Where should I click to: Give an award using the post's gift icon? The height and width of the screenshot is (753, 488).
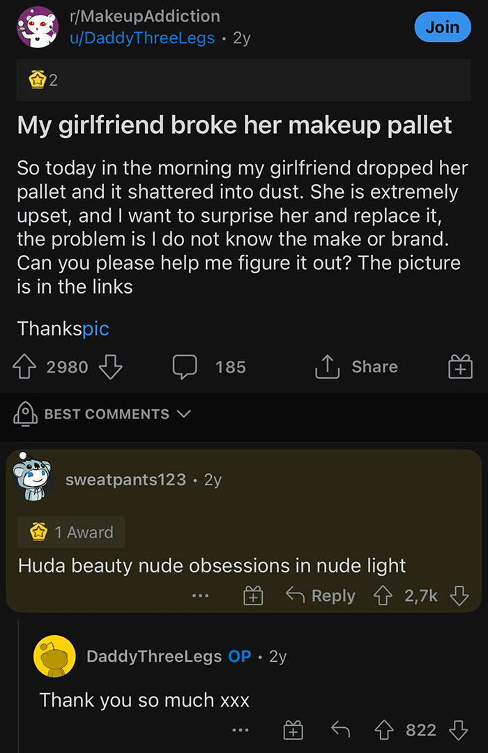pos(459,365)
